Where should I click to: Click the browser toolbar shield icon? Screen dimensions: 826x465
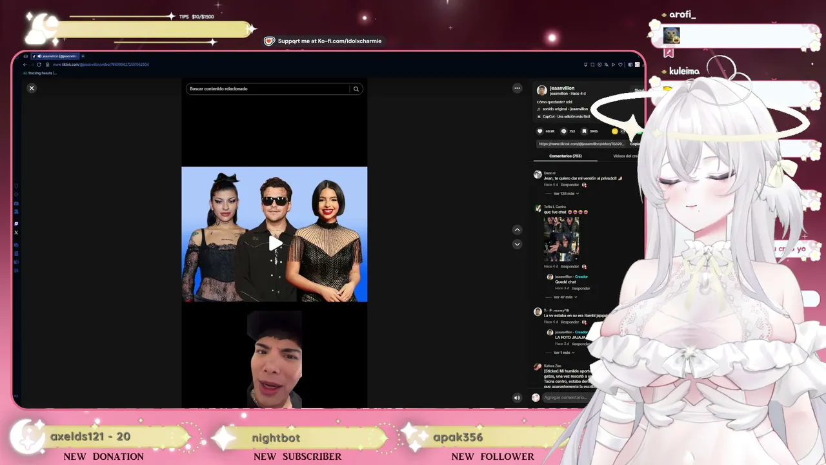[x=599, y=65]
